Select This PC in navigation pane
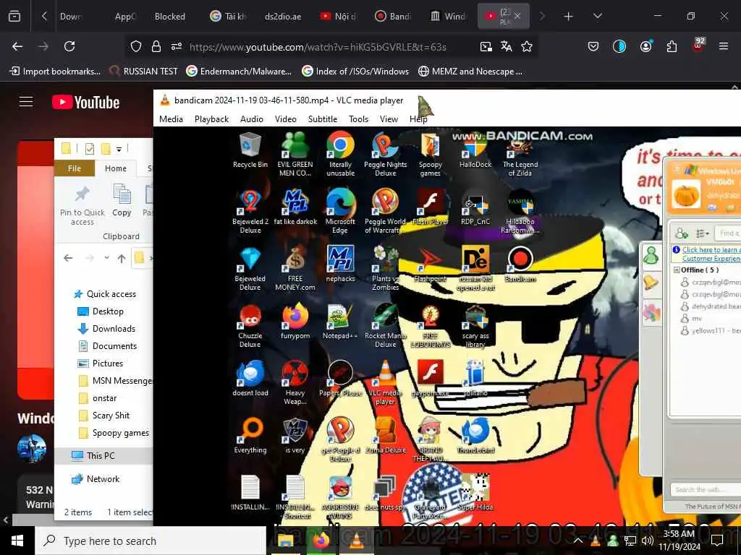The image size is (741, 555). 100,455
